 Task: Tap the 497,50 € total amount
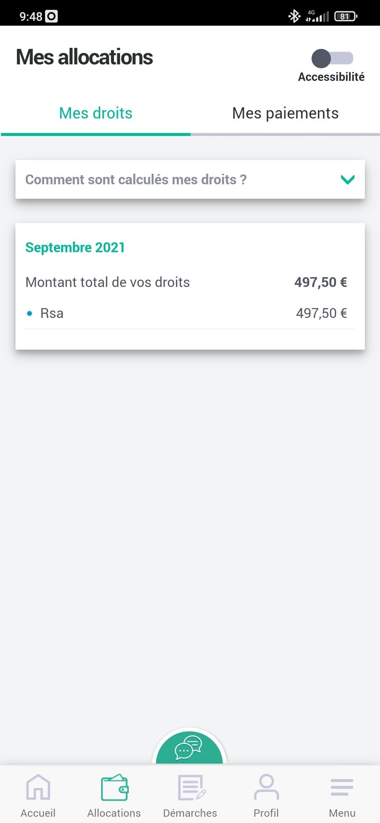pos(321,282)
